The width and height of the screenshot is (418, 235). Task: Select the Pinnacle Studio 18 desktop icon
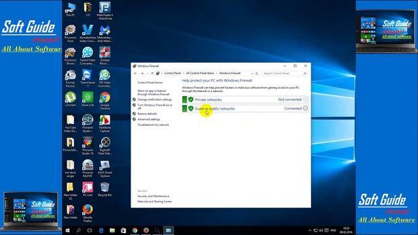click(x=88, y=146)
